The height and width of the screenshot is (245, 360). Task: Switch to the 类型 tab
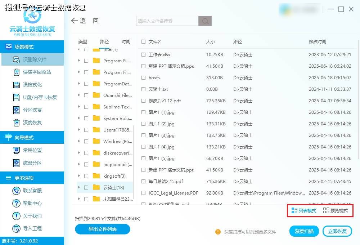83,42
